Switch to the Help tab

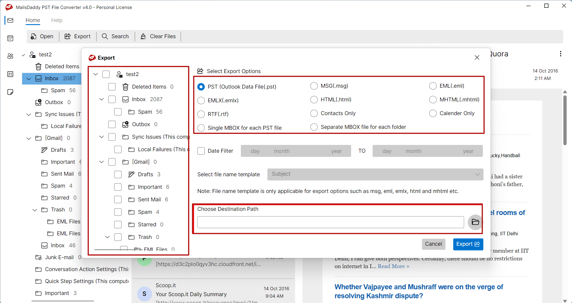pyautogui.click(x=57, y=20)
